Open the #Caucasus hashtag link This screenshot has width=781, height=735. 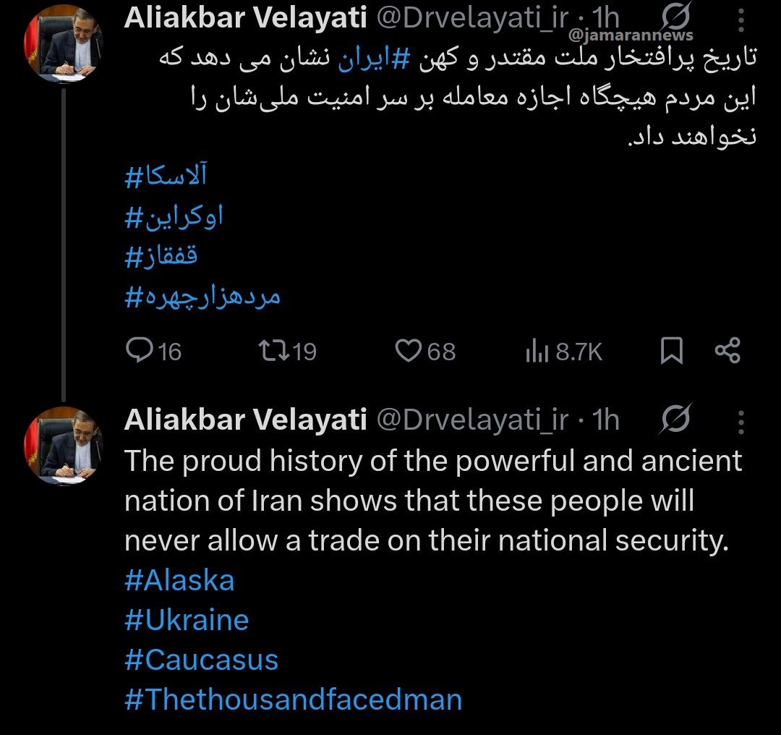click(x=201, y=660)
